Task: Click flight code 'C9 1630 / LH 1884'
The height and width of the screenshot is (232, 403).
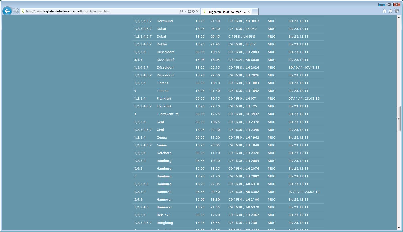Action: tap(244, 83)
